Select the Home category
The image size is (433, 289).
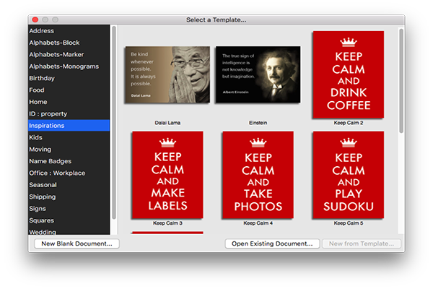point(69,102)
